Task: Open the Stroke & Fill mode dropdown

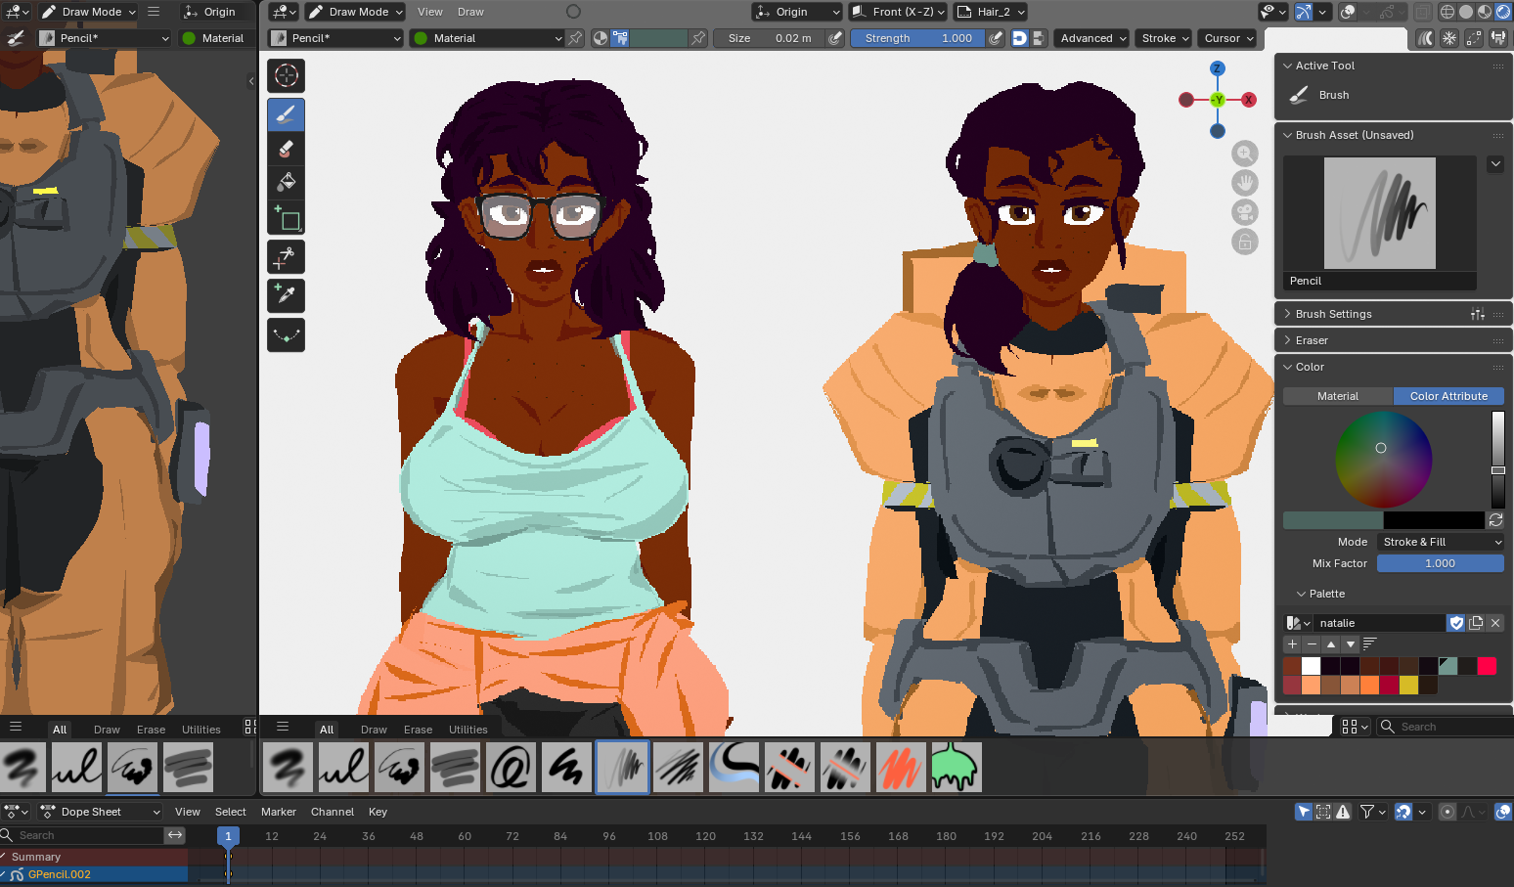Action: coord(1441,542)
